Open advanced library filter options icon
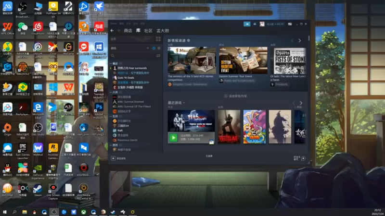The height and width of the screenshot is (216, 385). 158,56
